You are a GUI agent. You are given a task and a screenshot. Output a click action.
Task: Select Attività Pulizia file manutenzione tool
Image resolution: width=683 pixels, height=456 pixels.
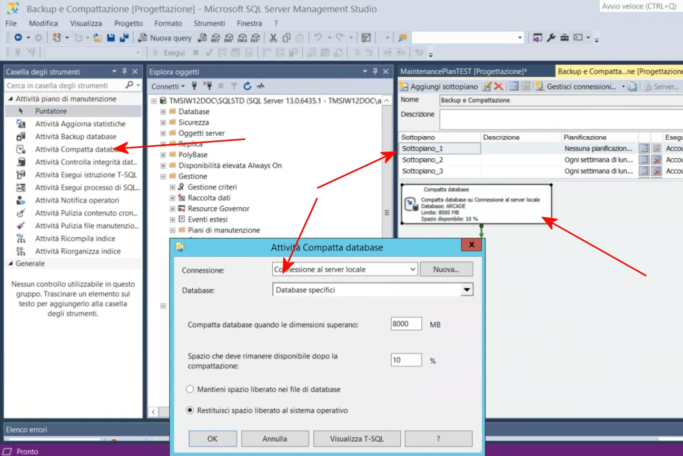[x=87, y=226]
